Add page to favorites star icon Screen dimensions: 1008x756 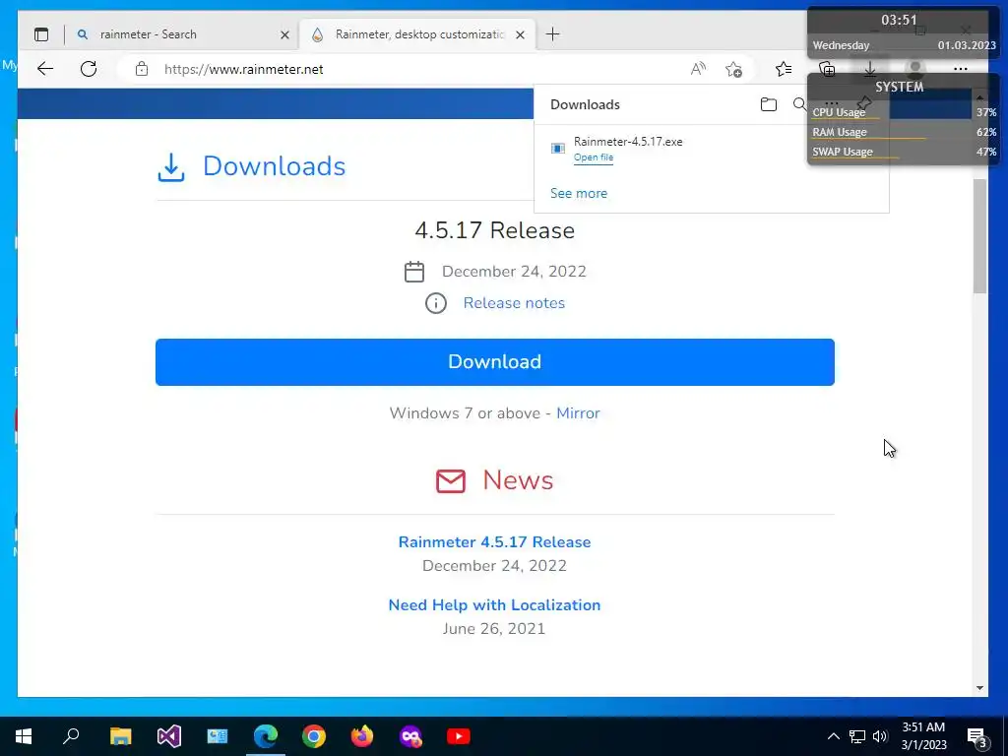point(733,69)
